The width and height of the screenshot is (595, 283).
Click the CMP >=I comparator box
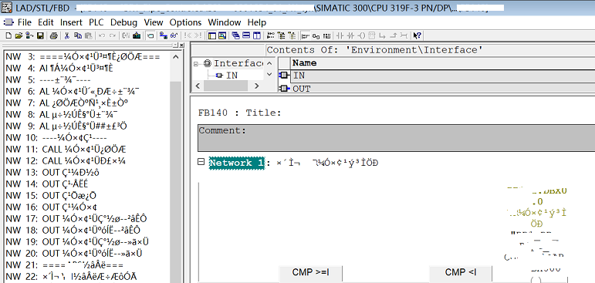pos(310,274)
